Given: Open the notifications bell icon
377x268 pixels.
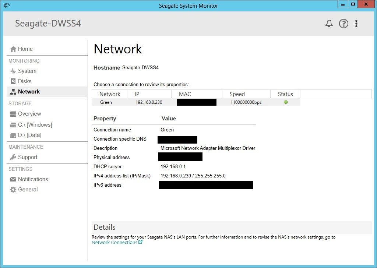Looking at the screenshot, I should click(329, 24).
